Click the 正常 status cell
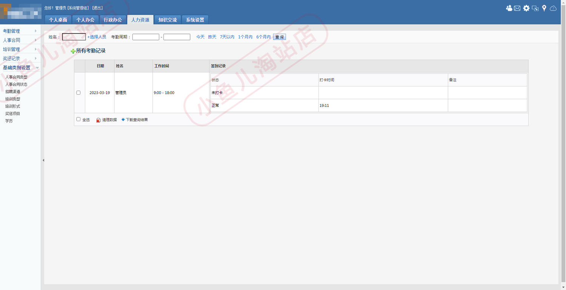Viewport: 566px width, 290px height. click(x=265, y=106)
